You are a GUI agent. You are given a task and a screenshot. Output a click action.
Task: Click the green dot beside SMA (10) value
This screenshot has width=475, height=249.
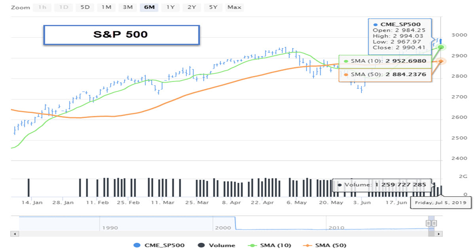[346, 61]
